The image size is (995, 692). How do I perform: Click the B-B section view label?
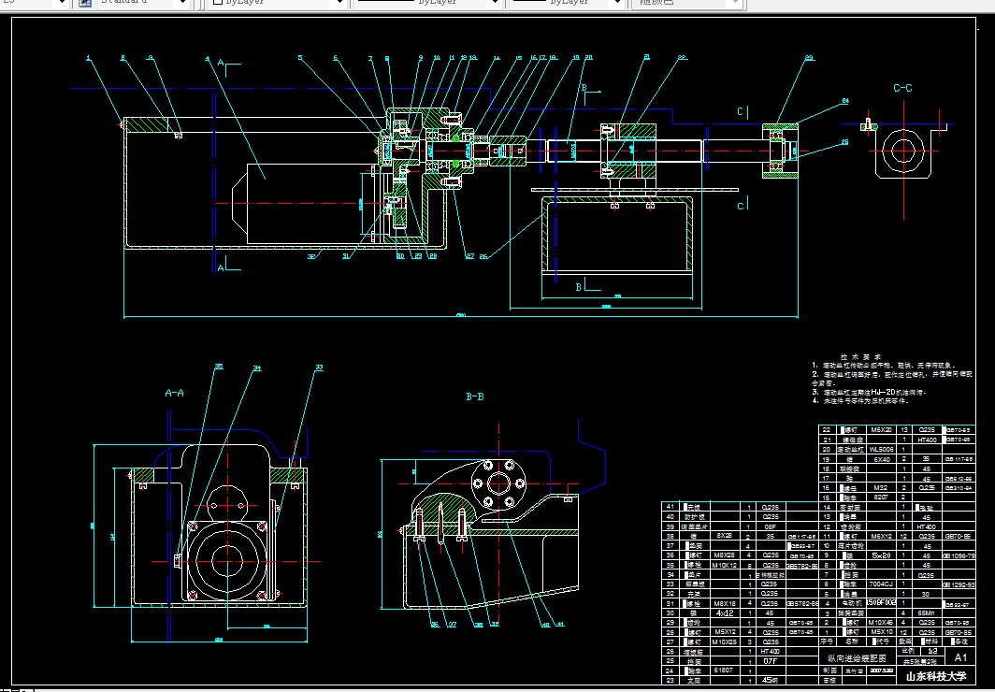pyautogui.click(x=475, y=397)
